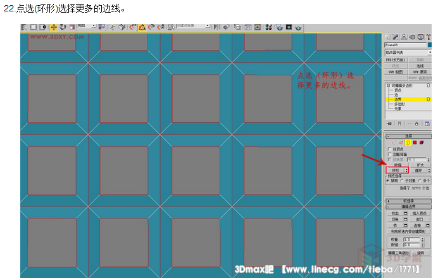
Task: Open the Modify command panel tab
Action: [396, 37]
